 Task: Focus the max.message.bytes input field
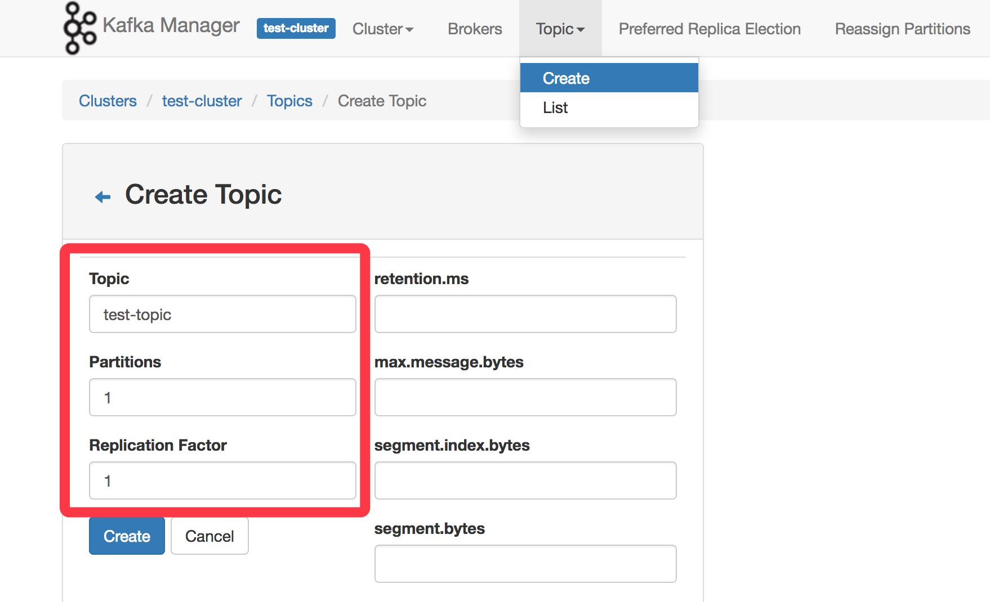tap(525, 397)
